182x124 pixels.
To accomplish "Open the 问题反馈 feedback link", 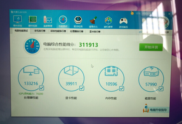I will 146,14.
